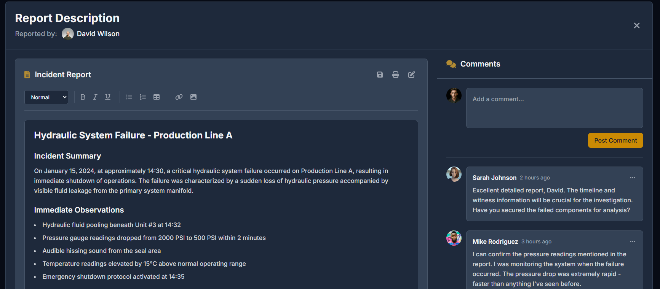This screenshot has height=289, width=660.
Task: Open options menu on Mike Rodriguez's comment
Action: coord(633,241)
